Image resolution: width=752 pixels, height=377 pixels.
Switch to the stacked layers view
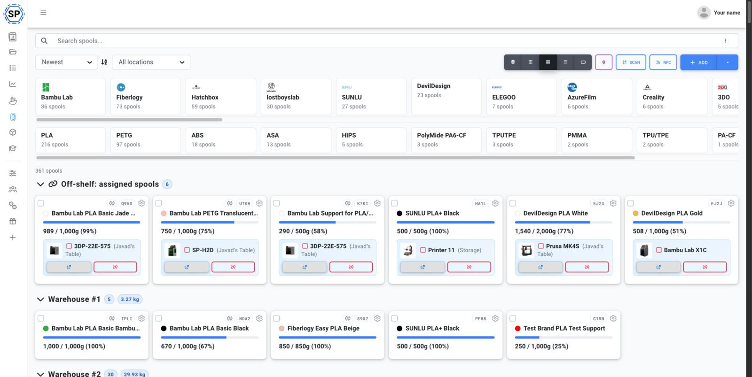point(513,62)
